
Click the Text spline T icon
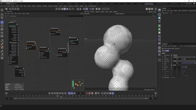point(159,21)
